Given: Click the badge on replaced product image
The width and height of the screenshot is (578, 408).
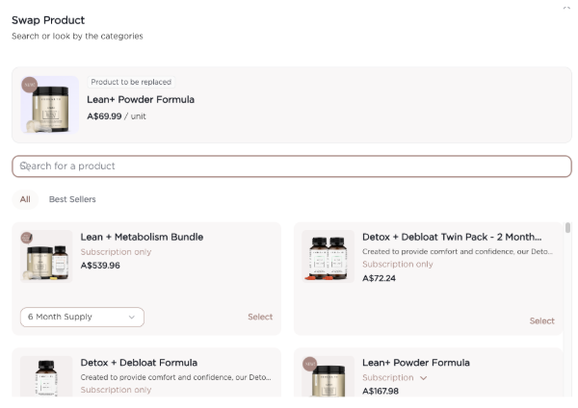Looking at the screenshot, I should (x=29, y=84).
